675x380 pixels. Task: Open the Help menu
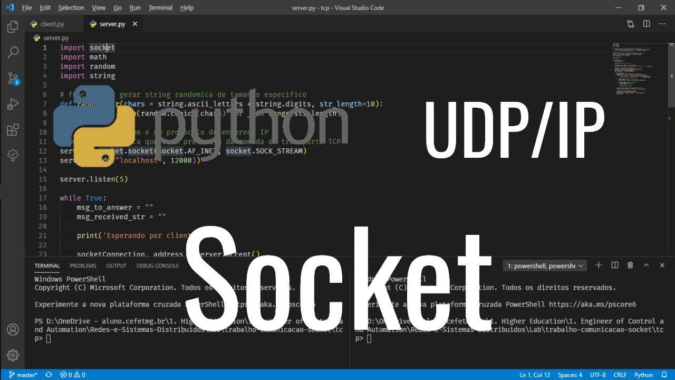point(187,7)
